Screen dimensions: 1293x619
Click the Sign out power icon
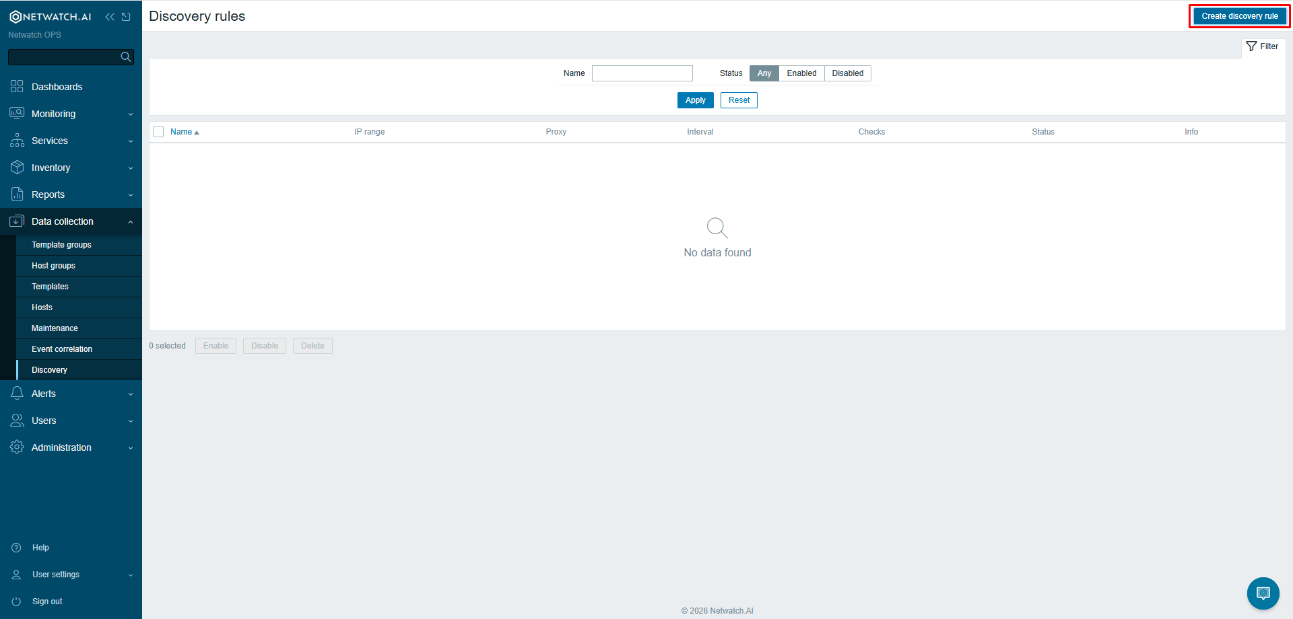pyautogui.click(x=17, y=602)
